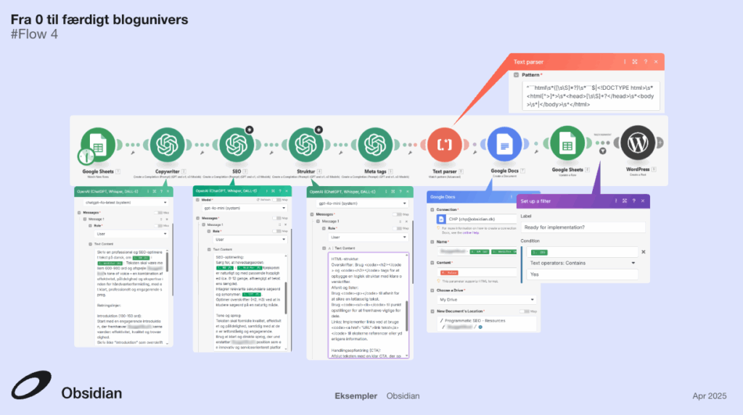Open help in the Copywriter OpenAI panel

pyautogui.click(x=161, y=192)
